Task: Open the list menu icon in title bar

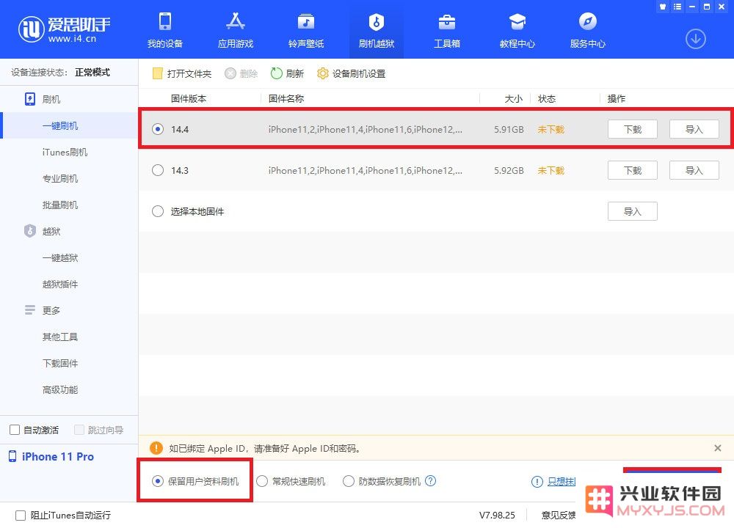Action: point(677,7)
